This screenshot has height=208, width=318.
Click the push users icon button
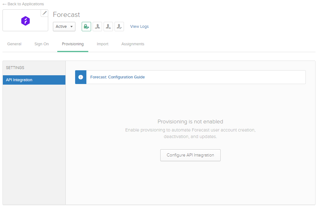(x=108, y=27)
